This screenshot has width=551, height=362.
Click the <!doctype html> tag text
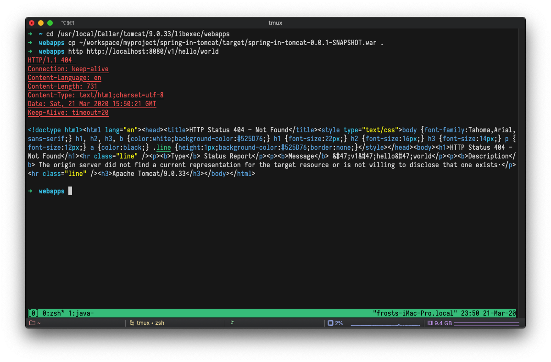coord(56,130)
